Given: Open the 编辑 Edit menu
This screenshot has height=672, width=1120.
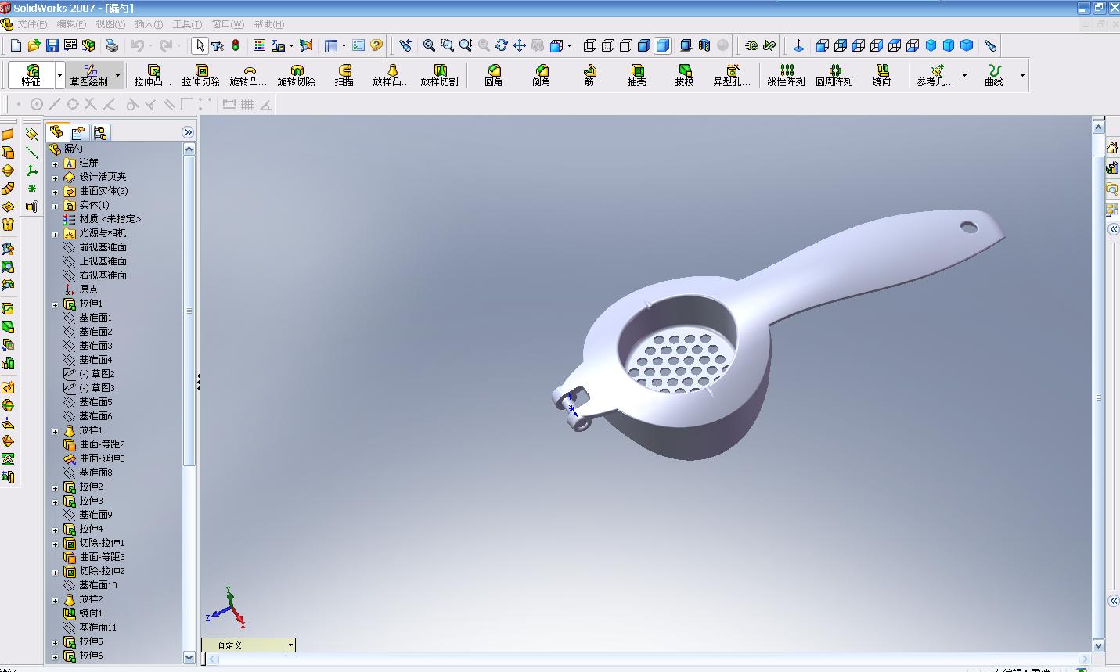Looking at the screenshot, I should 72,24.
